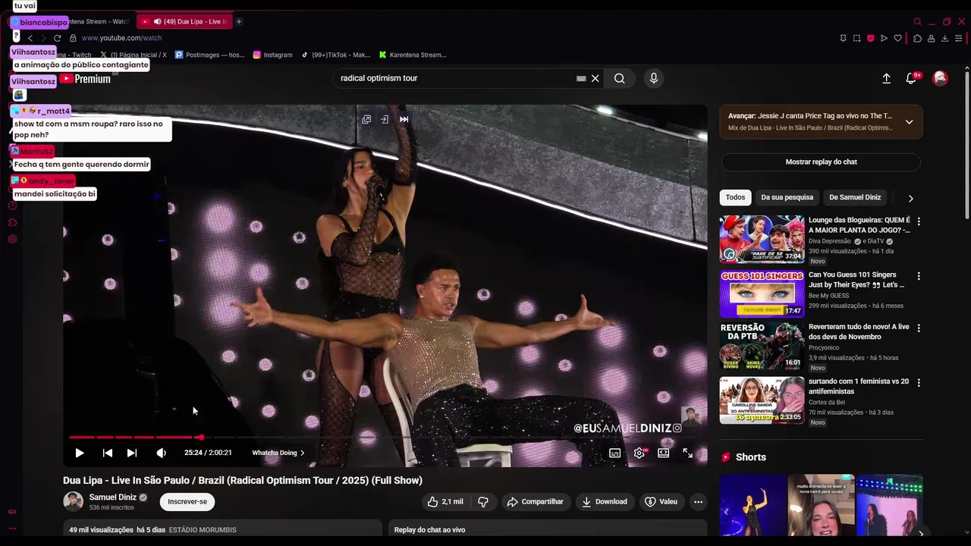971x546 pixels.
Task: Open the upload/create icon in YouTube header
Action: pyautogui.click(x=886, y=78)
